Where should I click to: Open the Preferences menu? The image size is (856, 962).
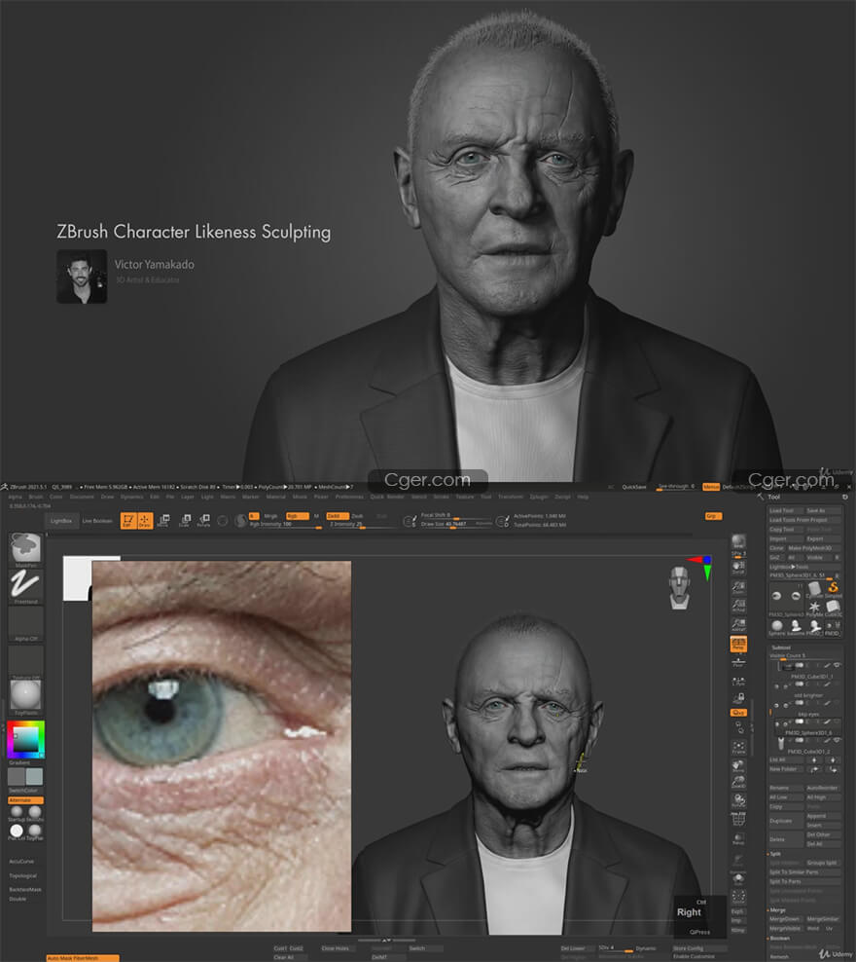click(349, 497)
